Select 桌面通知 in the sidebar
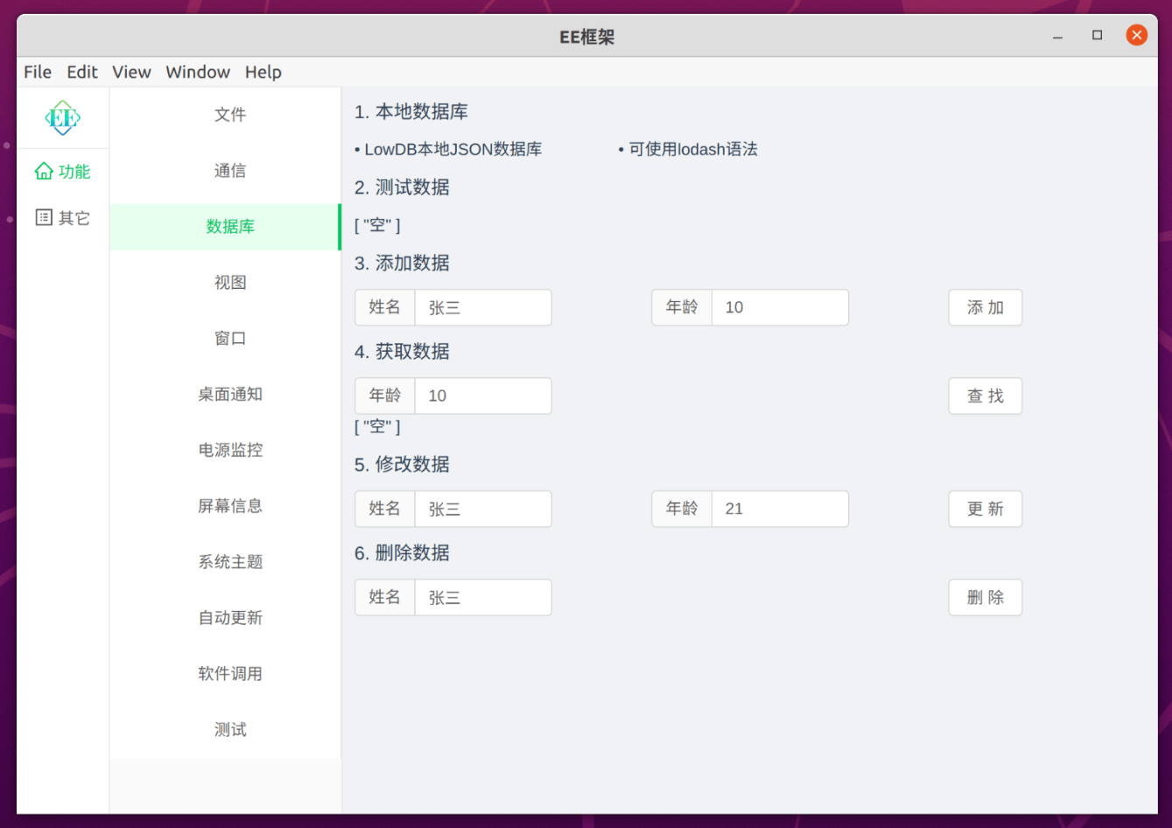This screenshot has height=828, width=1172. 230,394
